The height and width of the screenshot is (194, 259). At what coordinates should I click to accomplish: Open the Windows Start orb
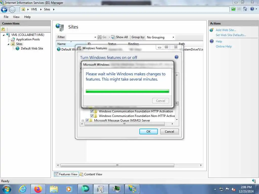click(7, 189)
